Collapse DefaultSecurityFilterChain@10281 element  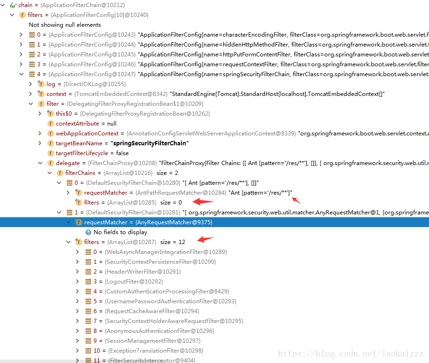[x=59, y=212]
